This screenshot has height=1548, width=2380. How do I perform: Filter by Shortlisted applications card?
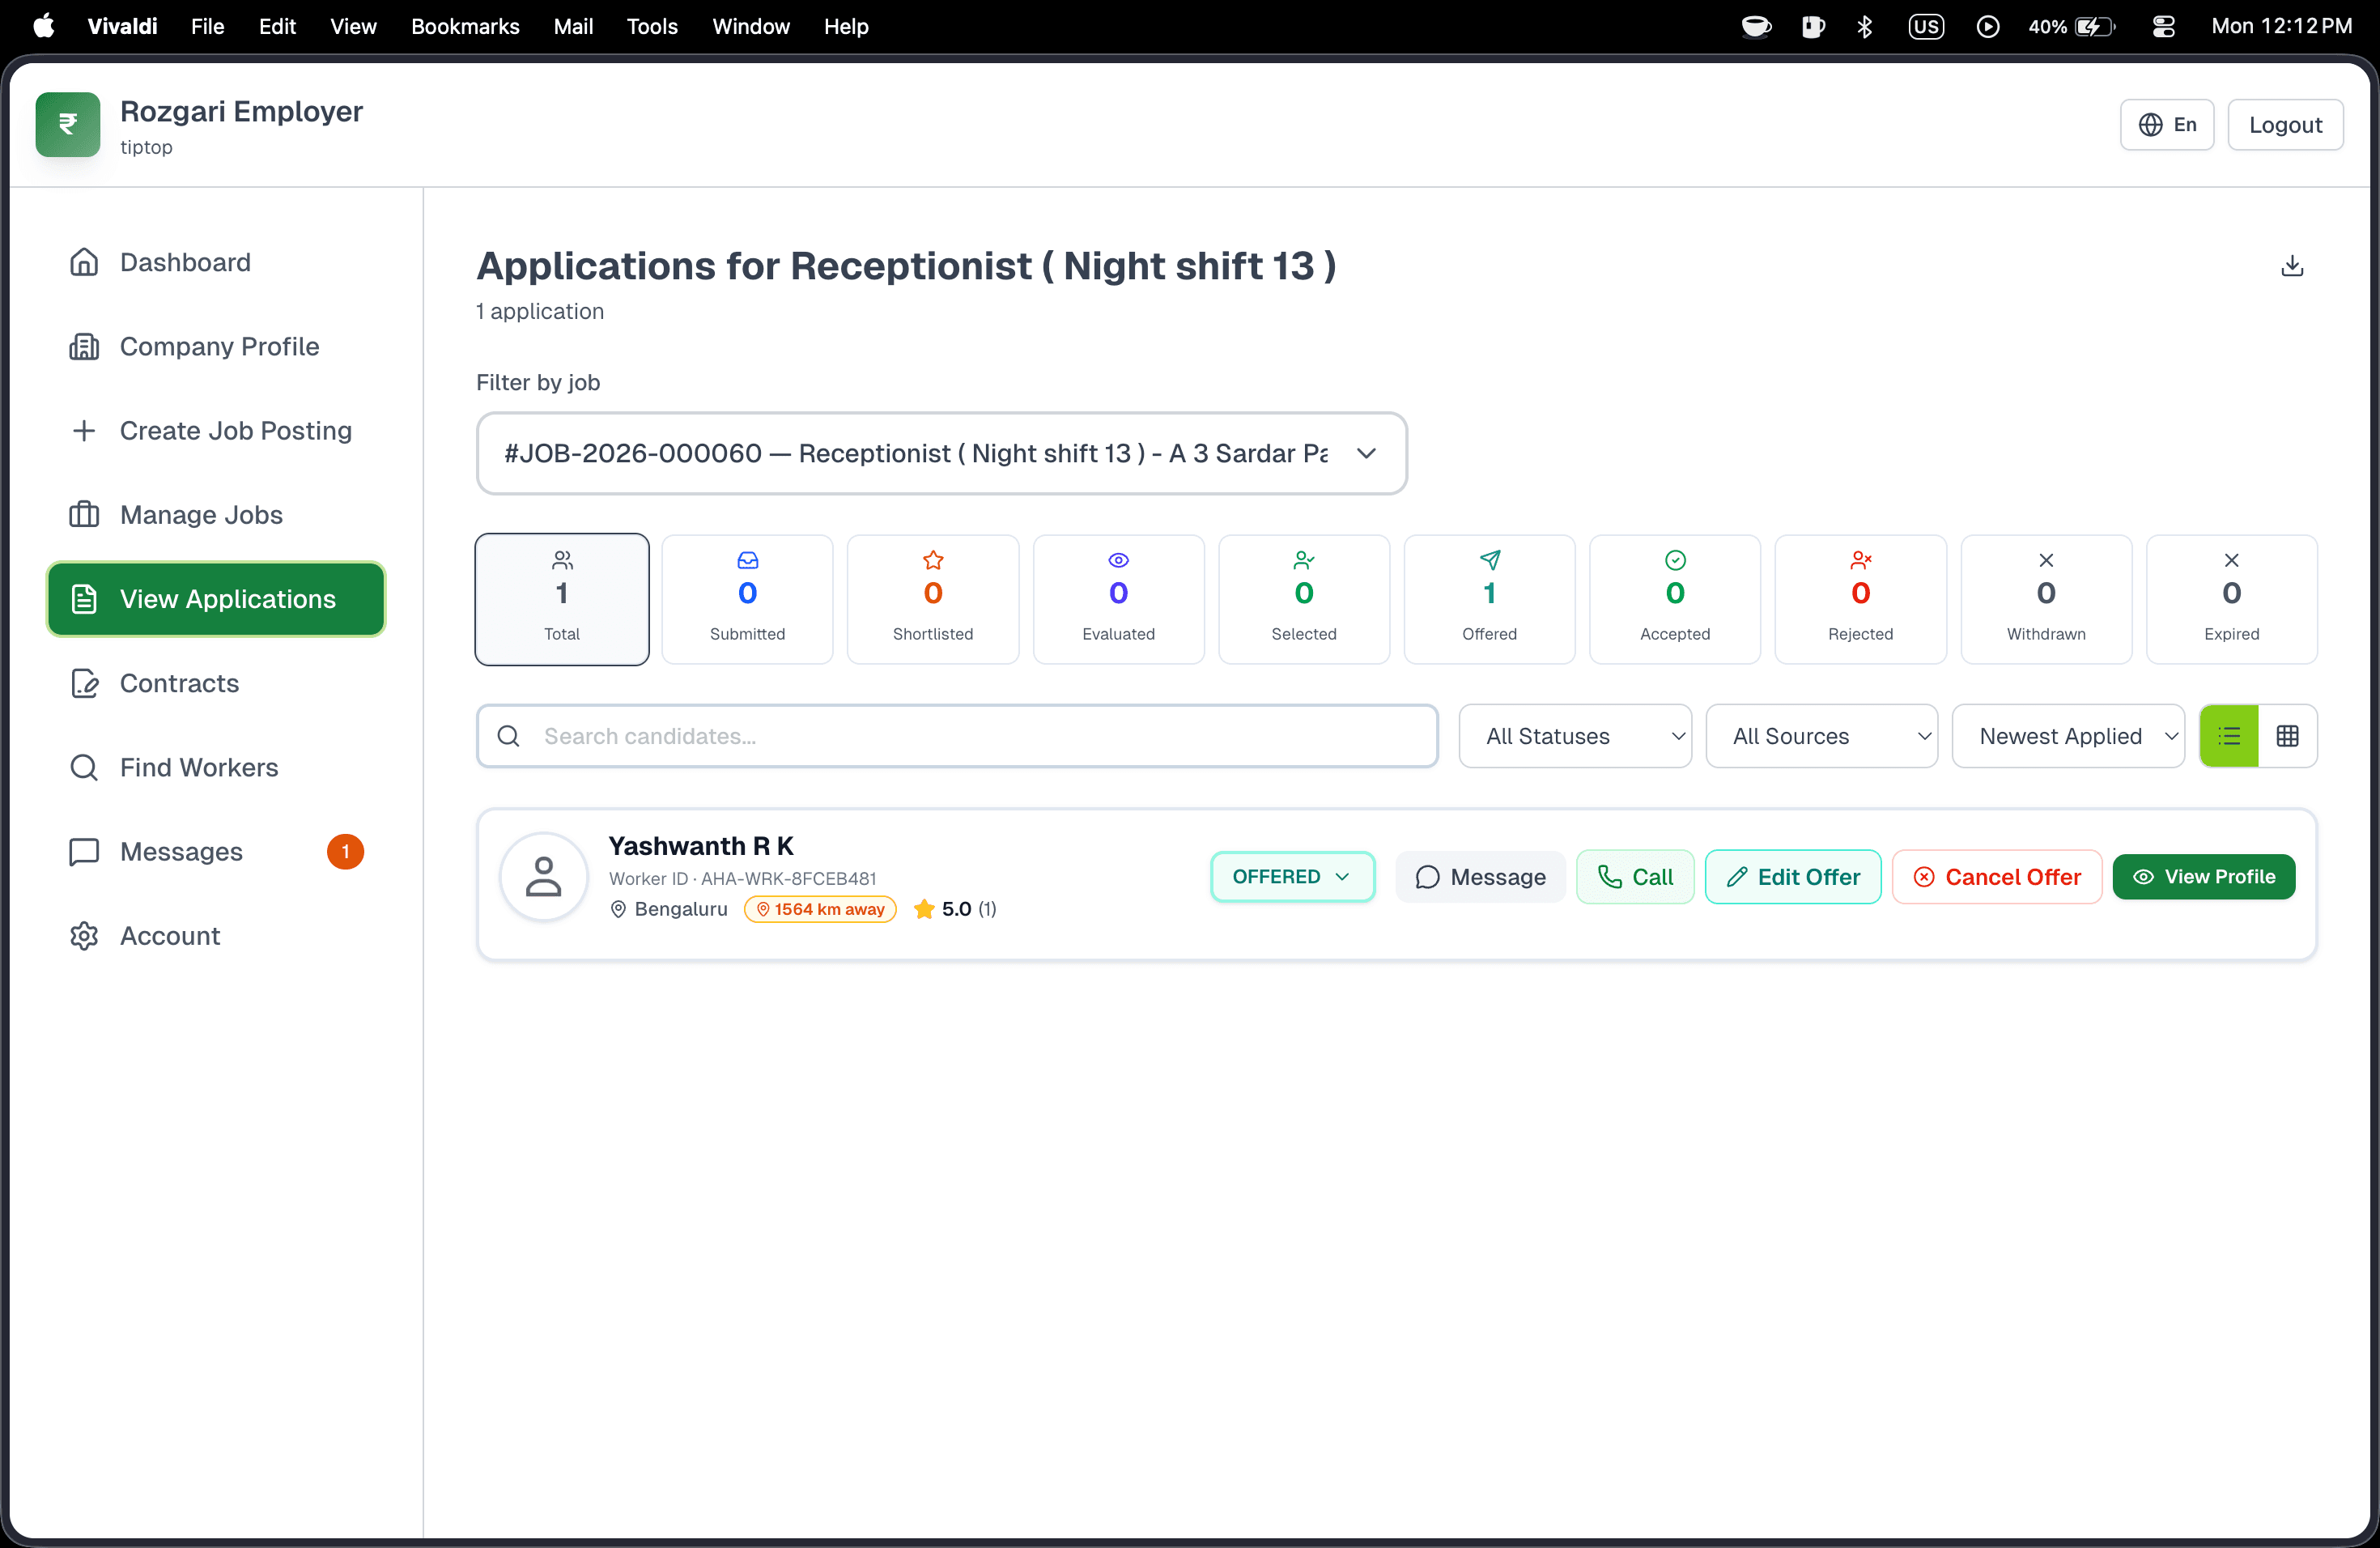[933, 599]
